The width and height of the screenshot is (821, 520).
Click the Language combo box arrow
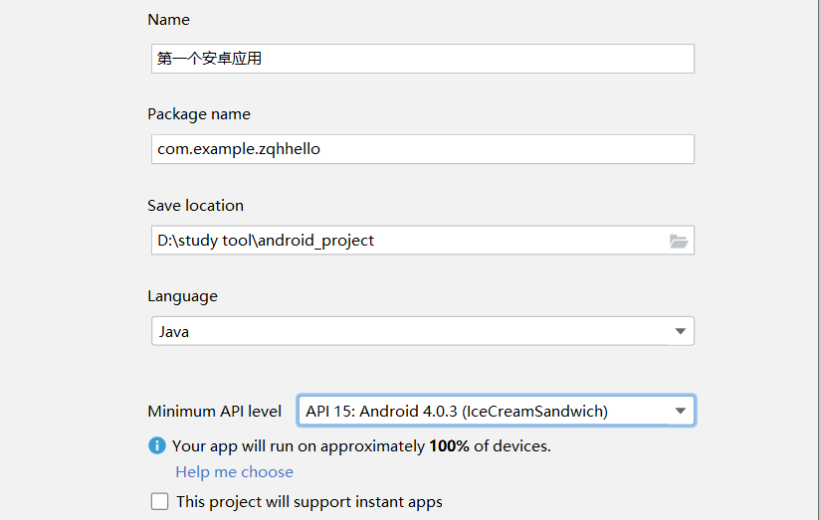tap(681, 331)
